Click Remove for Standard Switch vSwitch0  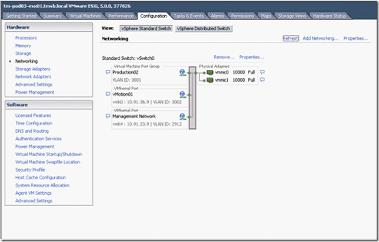pos(224,57)
